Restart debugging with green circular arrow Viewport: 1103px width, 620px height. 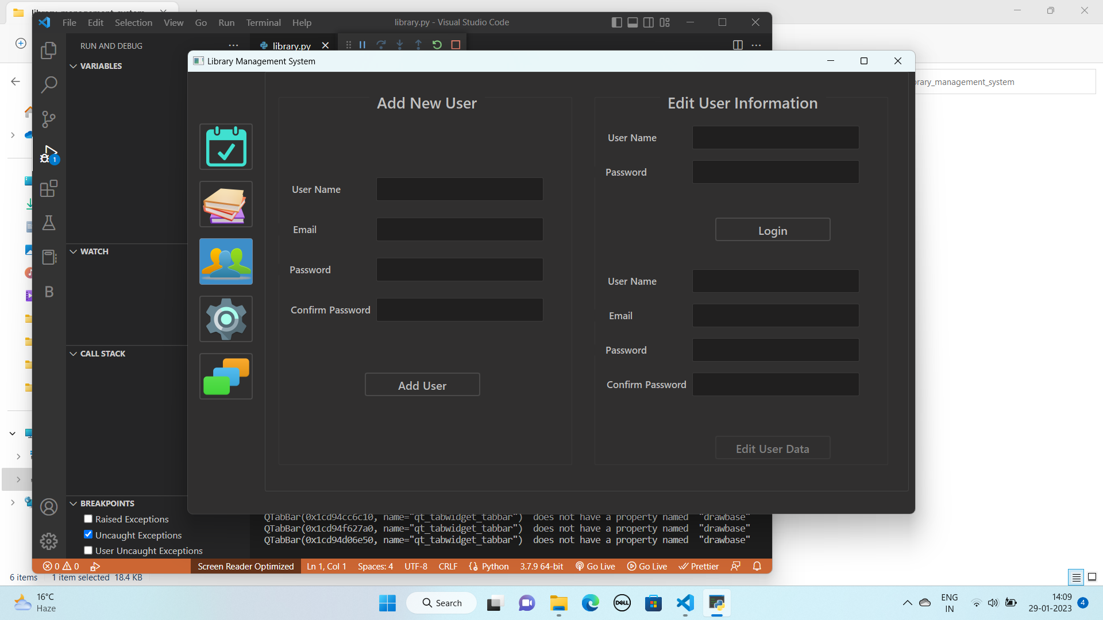pos(437,45)
